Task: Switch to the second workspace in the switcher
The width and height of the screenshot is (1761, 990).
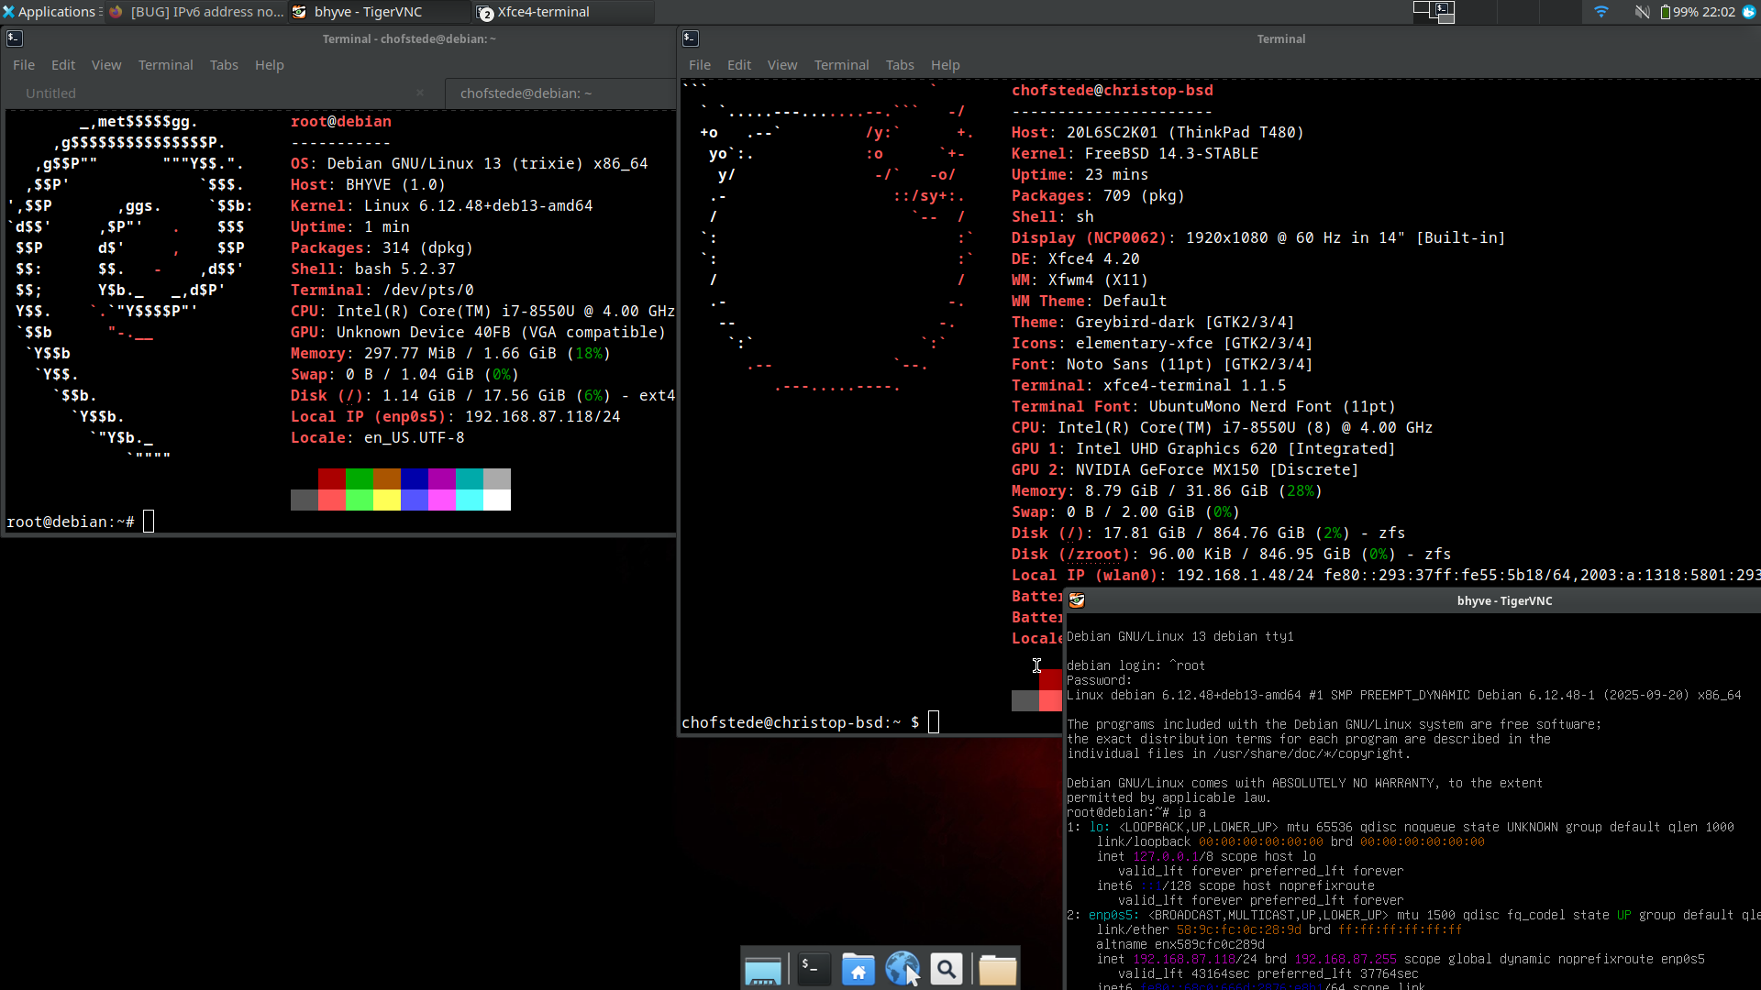Action: coord(1476,12)
